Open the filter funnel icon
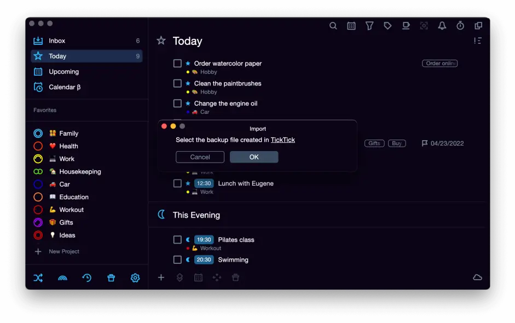The width and height of the screenshot is (515, 323). pyautogui.click(x=369, y=26)
